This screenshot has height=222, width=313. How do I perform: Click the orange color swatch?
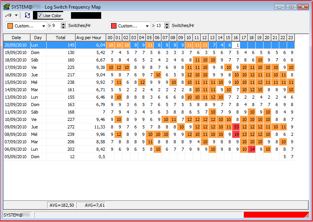(x=10, y=26)
